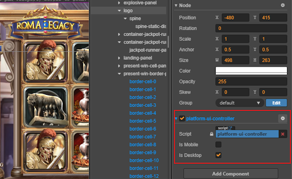Click the platform-ui-controller component title
292x179 pixels.
[x=210, y=119]
